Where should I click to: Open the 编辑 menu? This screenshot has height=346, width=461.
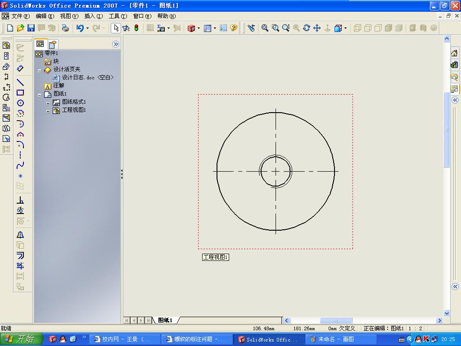(45, 16)
